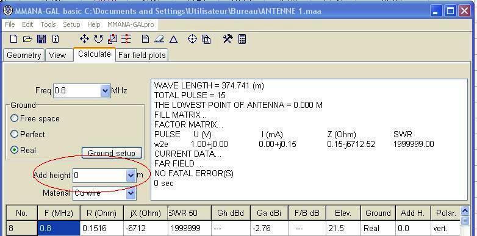Expand the Material dropdown
This screenshot has height=236, width=477.
coord(131,193)
